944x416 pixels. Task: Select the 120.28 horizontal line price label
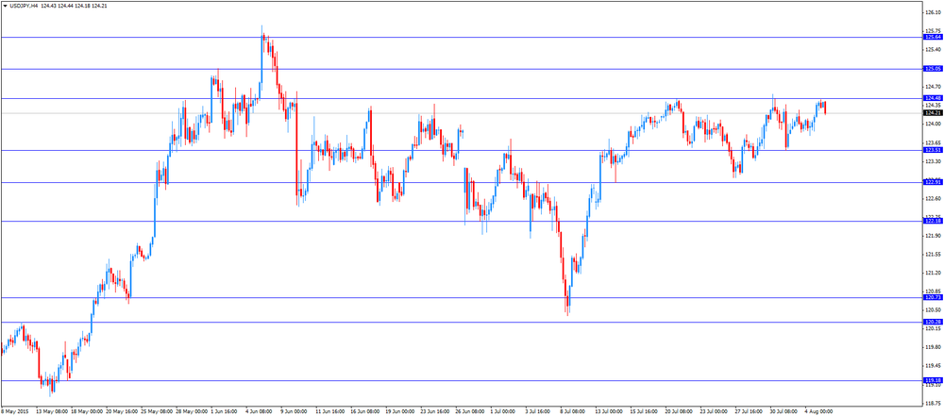932,322
